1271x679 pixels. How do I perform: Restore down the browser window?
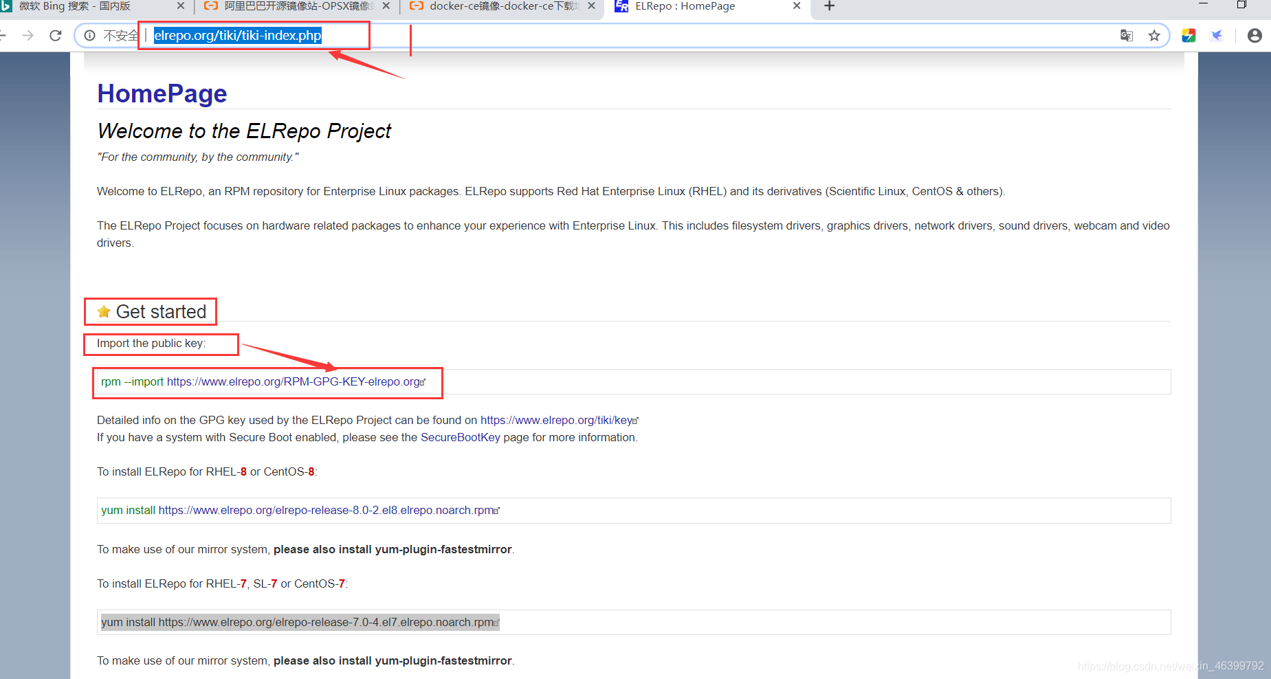(x=1241, y=5)
